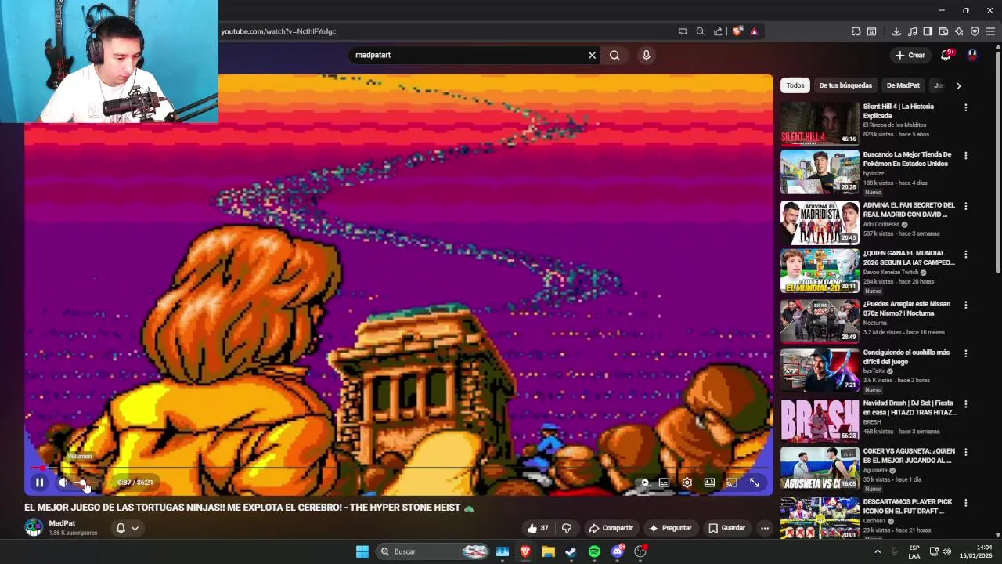Click the Preguntar button

671,528
